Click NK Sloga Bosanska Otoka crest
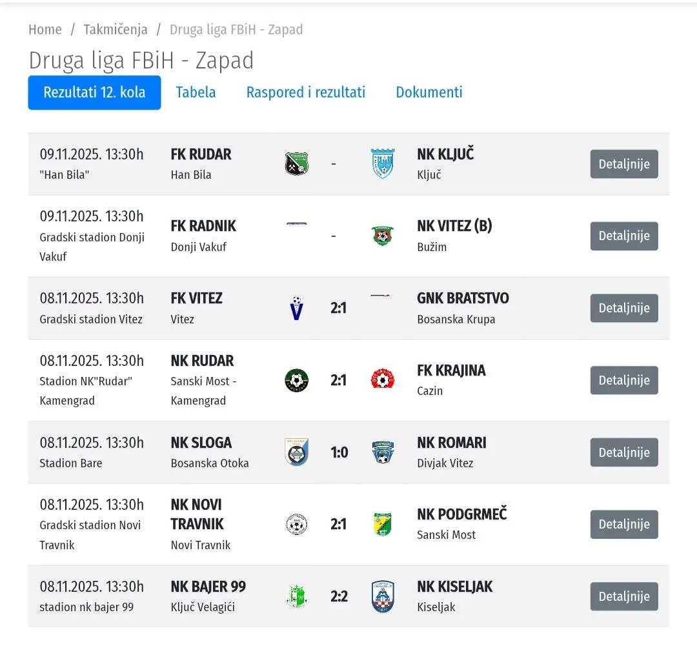Viewport: 697px width, 666px height. pyautogui.click(x=297, y=452)
